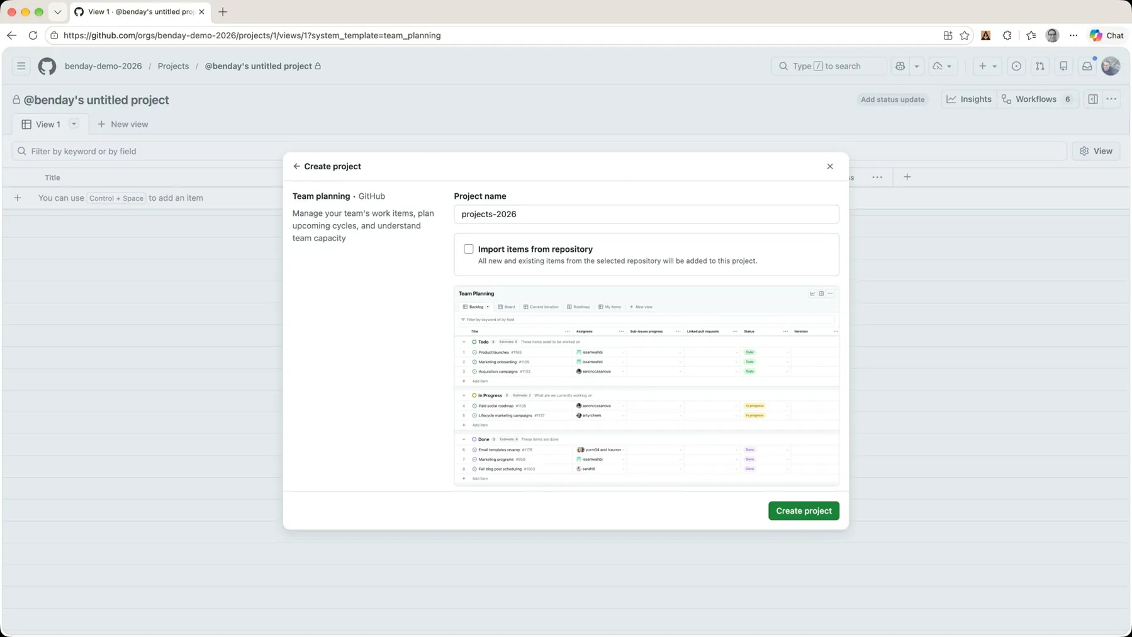Reload the current page
The width and height of the screenshot is (1132, 637).
33,35
